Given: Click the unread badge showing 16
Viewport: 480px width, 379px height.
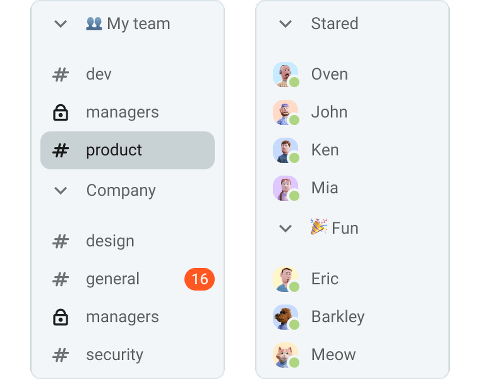Looking at the screenshot, I should pos(199,279).
